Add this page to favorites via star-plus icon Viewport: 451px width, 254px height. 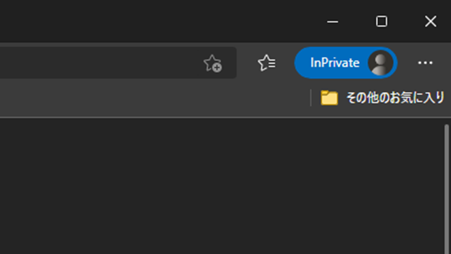[213, 63]
